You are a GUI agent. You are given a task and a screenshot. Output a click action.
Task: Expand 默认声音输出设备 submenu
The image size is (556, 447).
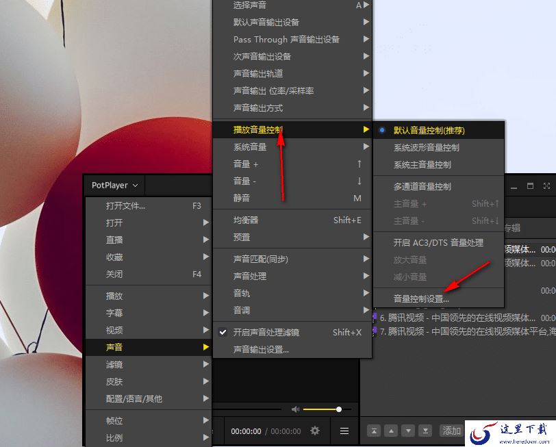point(292,23)
